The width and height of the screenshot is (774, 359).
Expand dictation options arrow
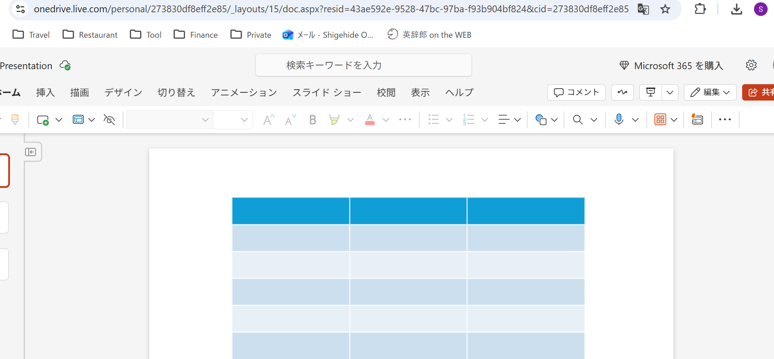pyautogui.click(x=635, y=120)
